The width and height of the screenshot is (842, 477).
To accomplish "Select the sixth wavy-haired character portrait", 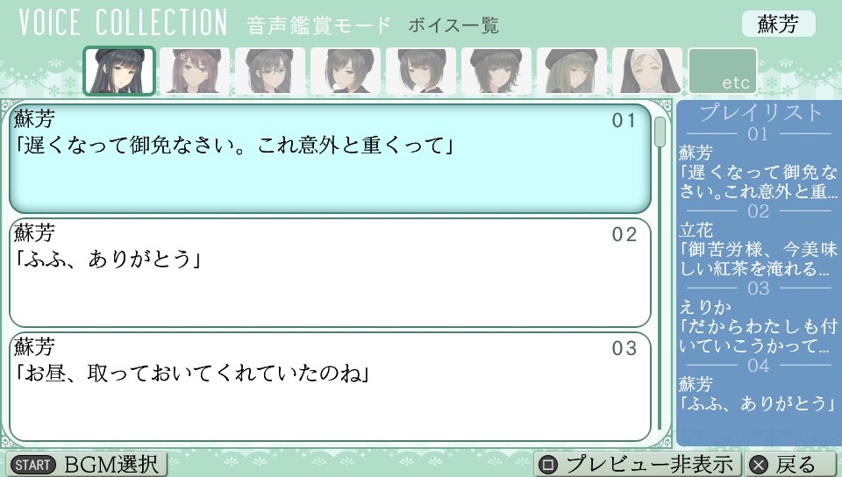I will 496,71.
